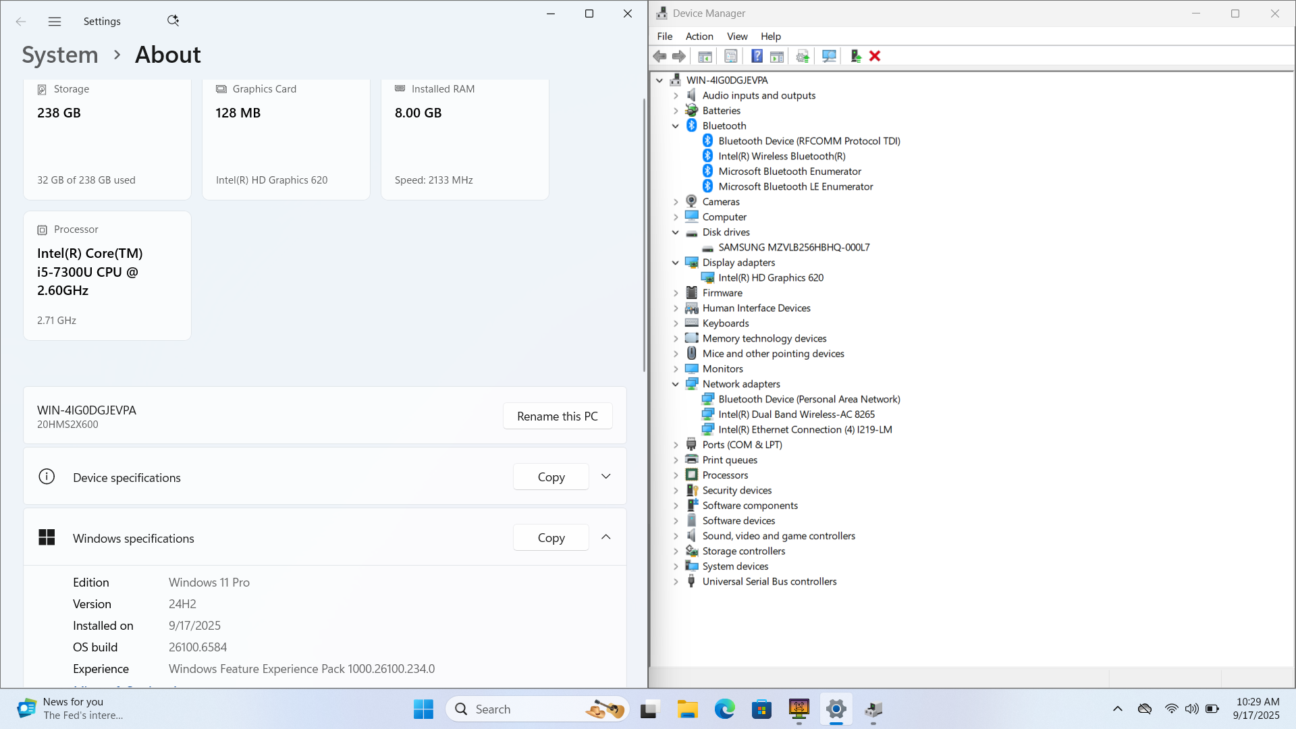The width and height of the screenshot is (1296, 729).
Task: Click Rename this PC button
Action: [558, 416]
